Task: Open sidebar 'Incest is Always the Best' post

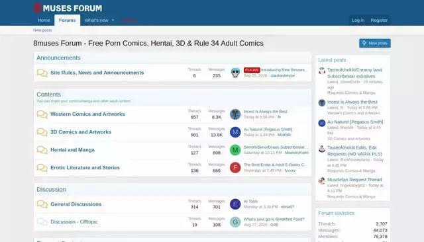Action: coord(352,102)
